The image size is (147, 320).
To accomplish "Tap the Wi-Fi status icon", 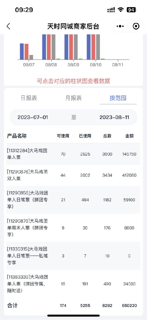I will [x=121, y=9].
